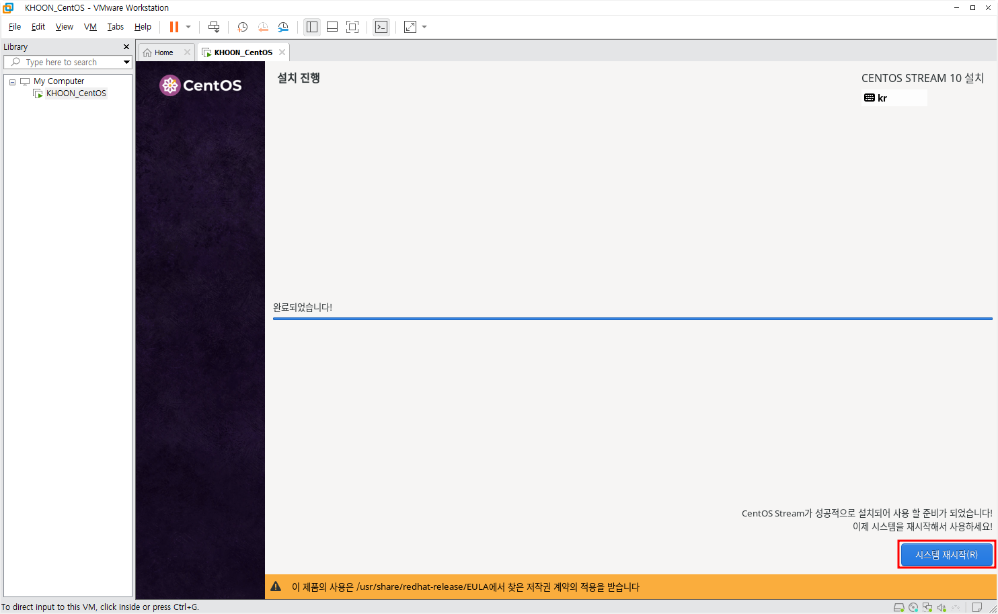Collapse the My Computer tree node

[x=12, y=82]
